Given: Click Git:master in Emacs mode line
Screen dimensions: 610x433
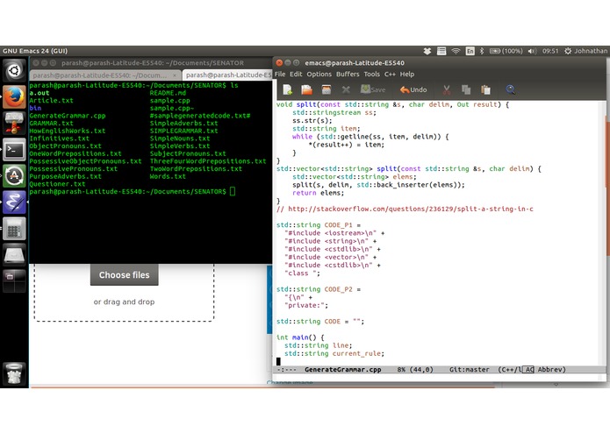Looking at the screenshot, I should [x=470, y=370].
